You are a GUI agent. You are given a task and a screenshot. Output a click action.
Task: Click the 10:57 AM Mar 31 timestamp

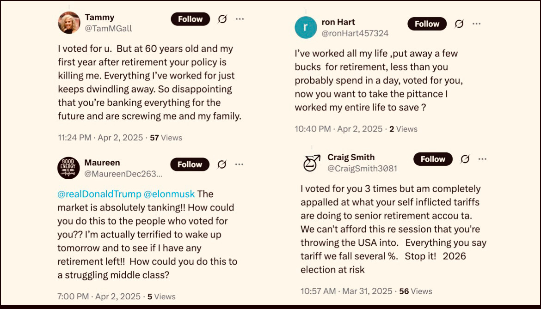point(346,291)
